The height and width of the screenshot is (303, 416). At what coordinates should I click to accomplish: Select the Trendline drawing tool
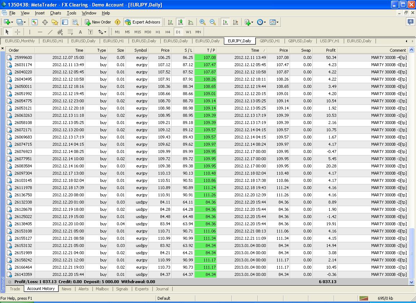[x=50, y=32]
